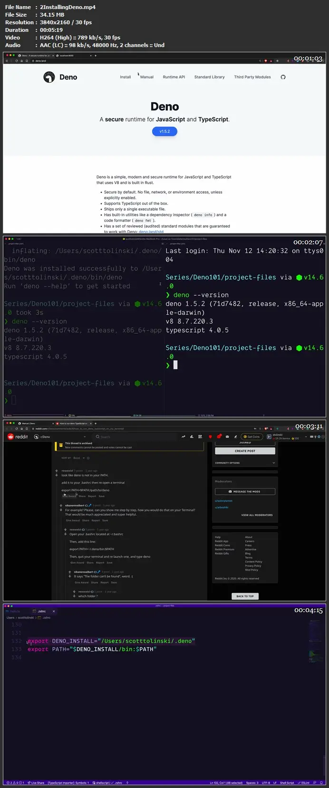Open the r/Deno community dropdown

pos(59,437)
